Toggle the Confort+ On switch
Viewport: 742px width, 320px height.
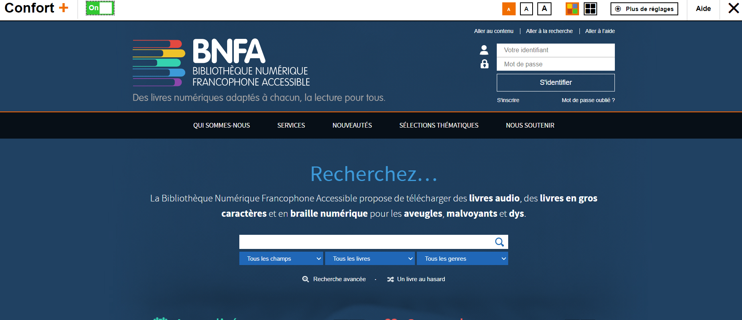(x=100, y=8)
